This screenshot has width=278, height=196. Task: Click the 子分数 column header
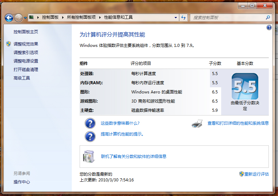[x=215, y=64]
